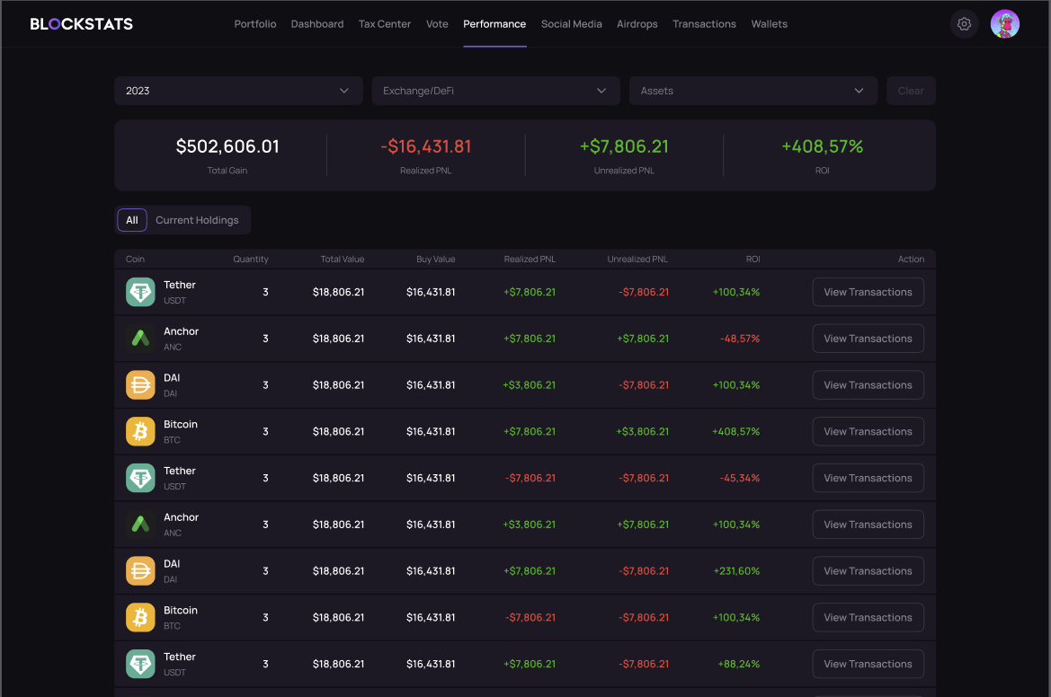Click the settings gear icon
Image resolution: width=1051 pixels, height=697 pixels.
click(964, 24)
